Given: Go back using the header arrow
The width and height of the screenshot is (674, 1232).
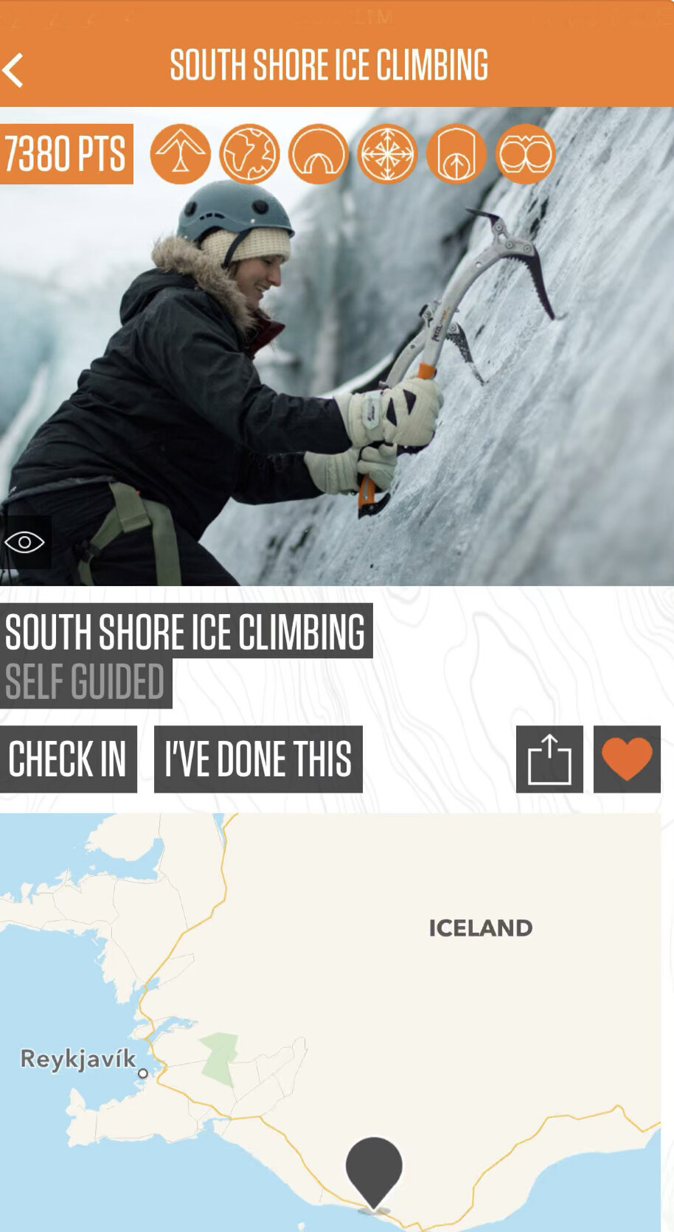Looking at the screenshot, I should tap(14, 70).
